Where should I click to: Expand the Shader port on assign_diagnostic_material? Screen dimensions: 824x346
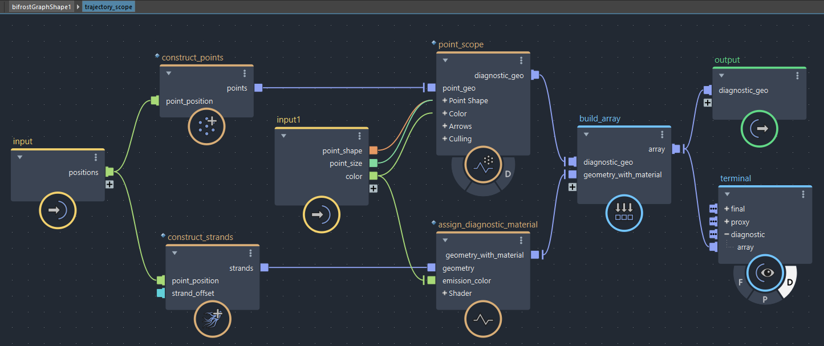coord(445,294)
